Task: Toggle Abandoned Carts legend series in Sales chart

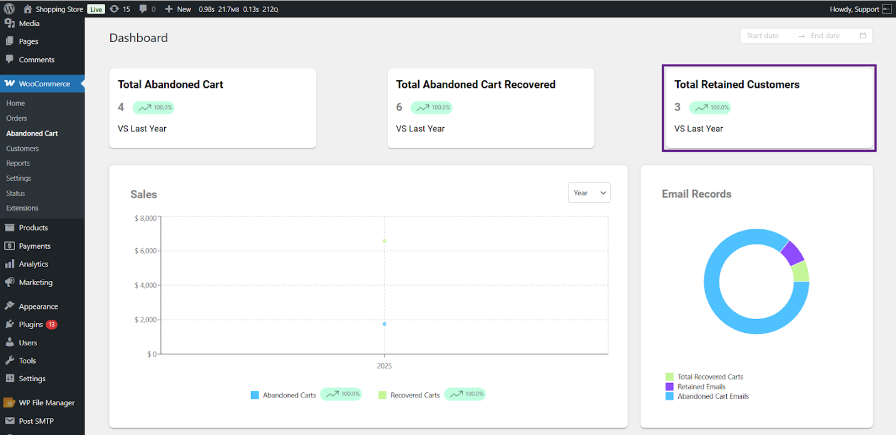Action: coord(284,395)
